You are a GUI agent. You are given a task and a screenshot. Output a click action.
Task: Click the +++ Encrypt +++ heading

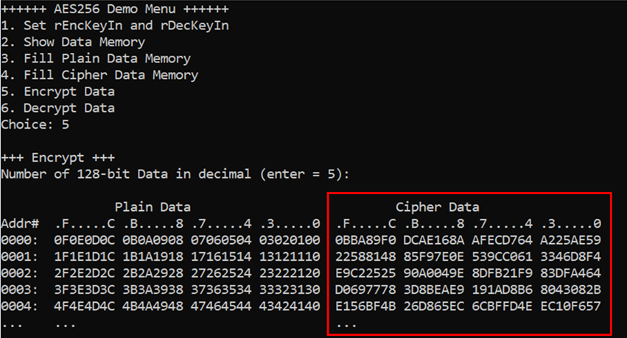click(x=58, y=157)
